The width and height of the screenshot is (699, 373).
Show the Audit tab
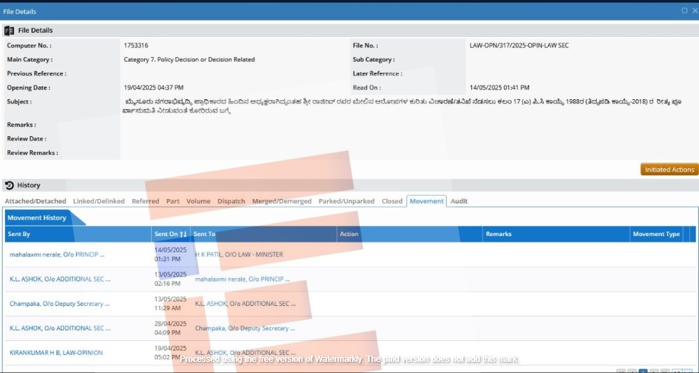pos(459,201)
